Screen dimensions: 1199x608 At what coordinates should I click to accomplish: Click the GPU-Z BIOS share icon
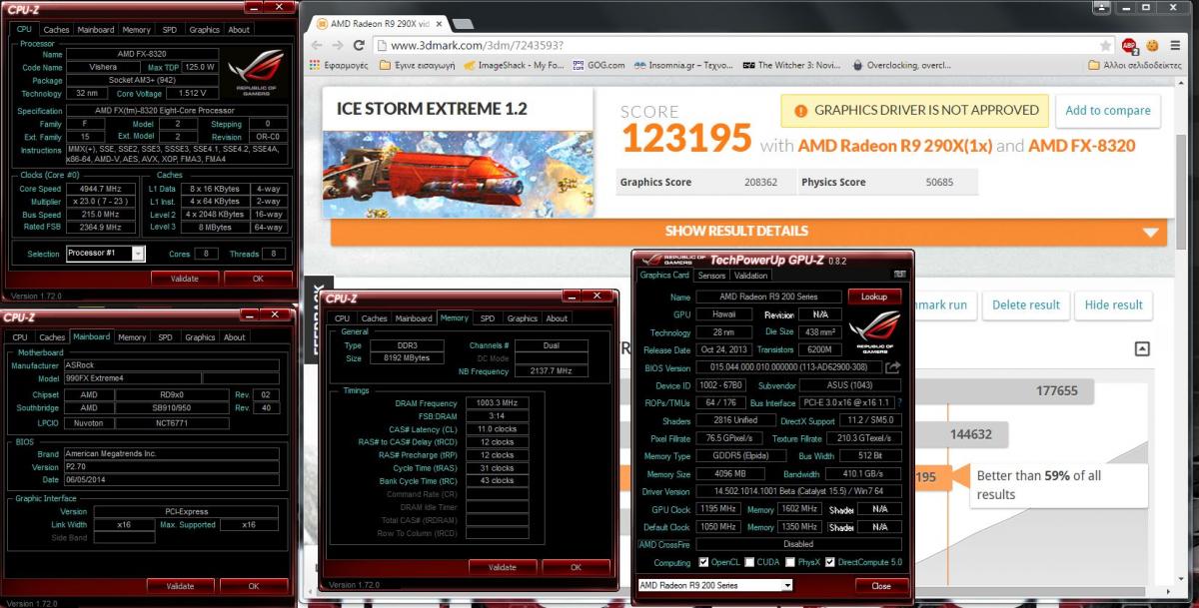(x=892, y=367)
